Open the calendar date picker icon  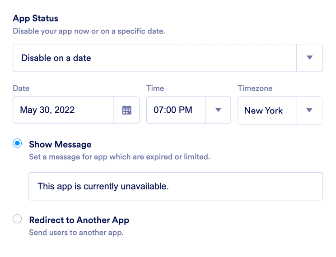pyautogui.click(x=127, y=110)
